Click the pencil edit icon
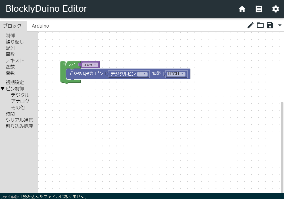284x199 pixels. click(x=250, y=25)
